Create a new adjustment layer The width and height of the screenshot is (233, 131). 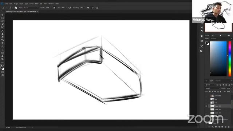point(219,127)
